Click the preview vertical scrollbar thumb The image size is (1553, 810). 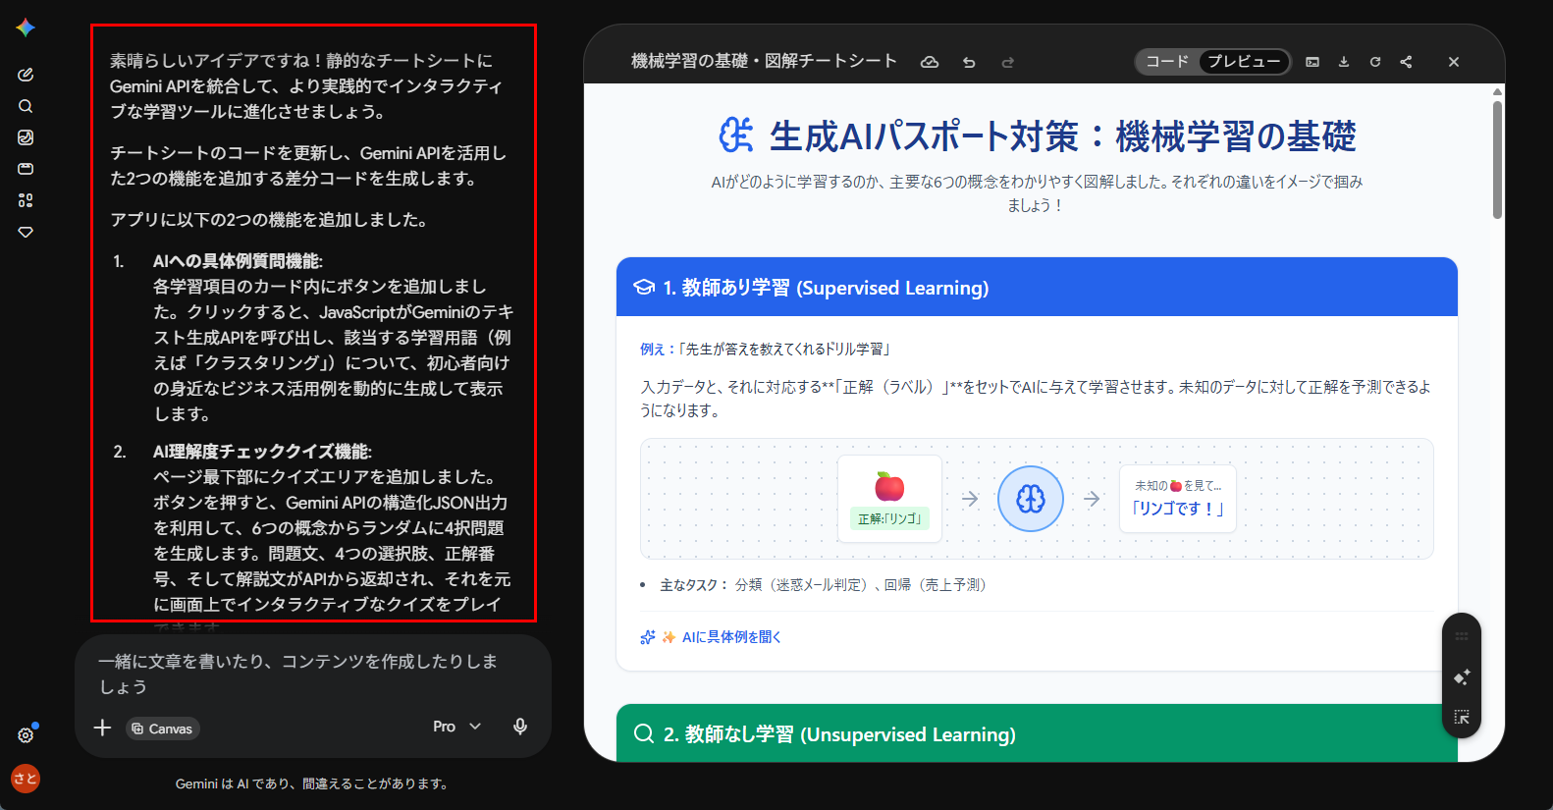click(x=1497, y=159)
